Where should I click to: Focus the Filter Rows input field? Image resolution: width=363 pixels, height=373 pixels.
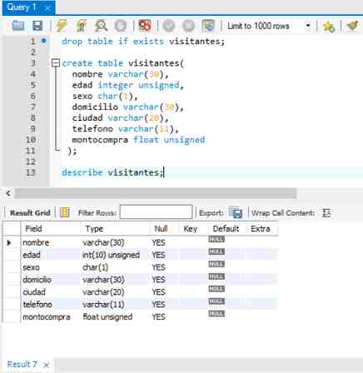point(157,212)
